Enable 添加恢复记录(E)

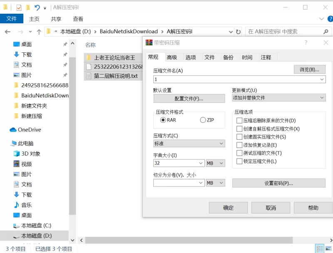click(x=239, y=145)
